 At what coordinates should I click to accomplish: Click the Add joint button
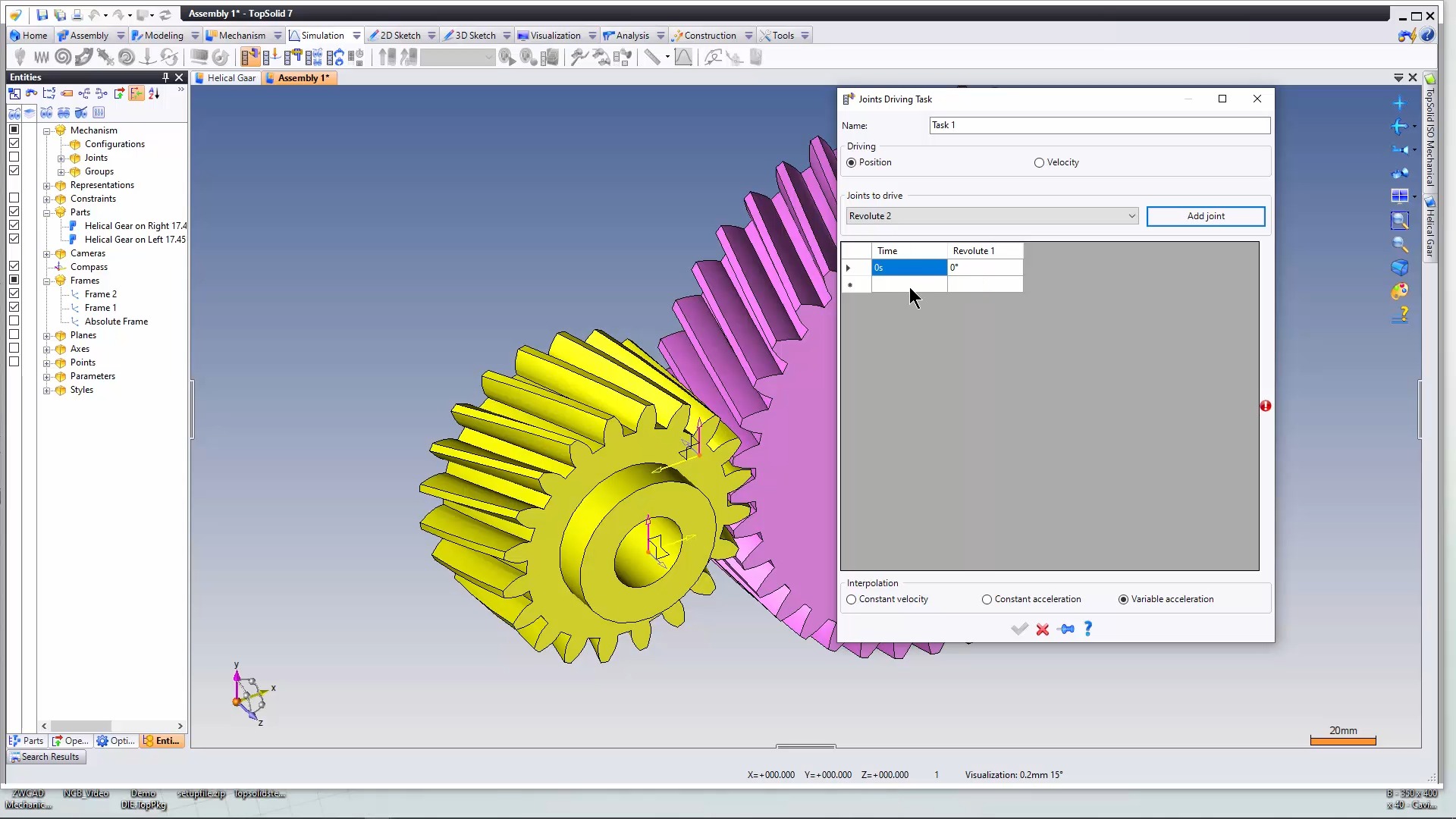[1206, 216]
